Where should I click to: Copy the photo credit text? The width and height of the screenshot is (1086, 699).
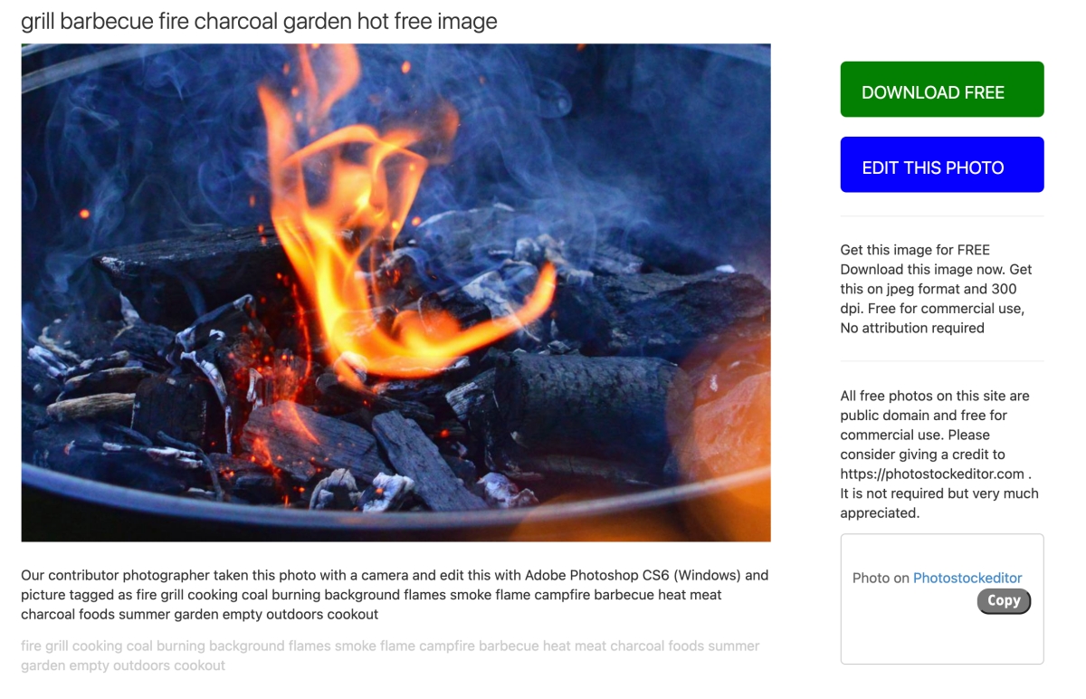[1004, 600]
